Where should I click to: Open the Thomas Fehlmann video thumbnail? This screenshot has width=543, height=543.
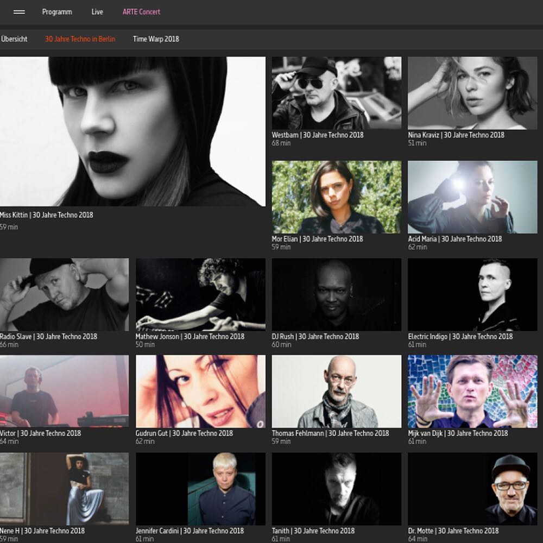coord(337,392)
